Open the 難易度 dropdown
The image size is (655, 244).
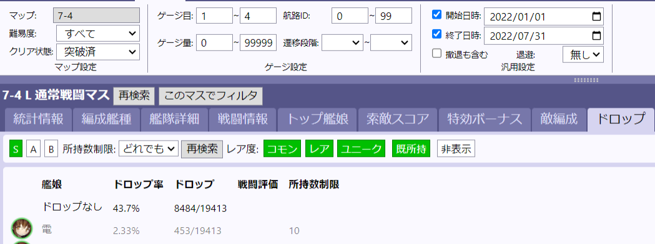pos(98,34)
